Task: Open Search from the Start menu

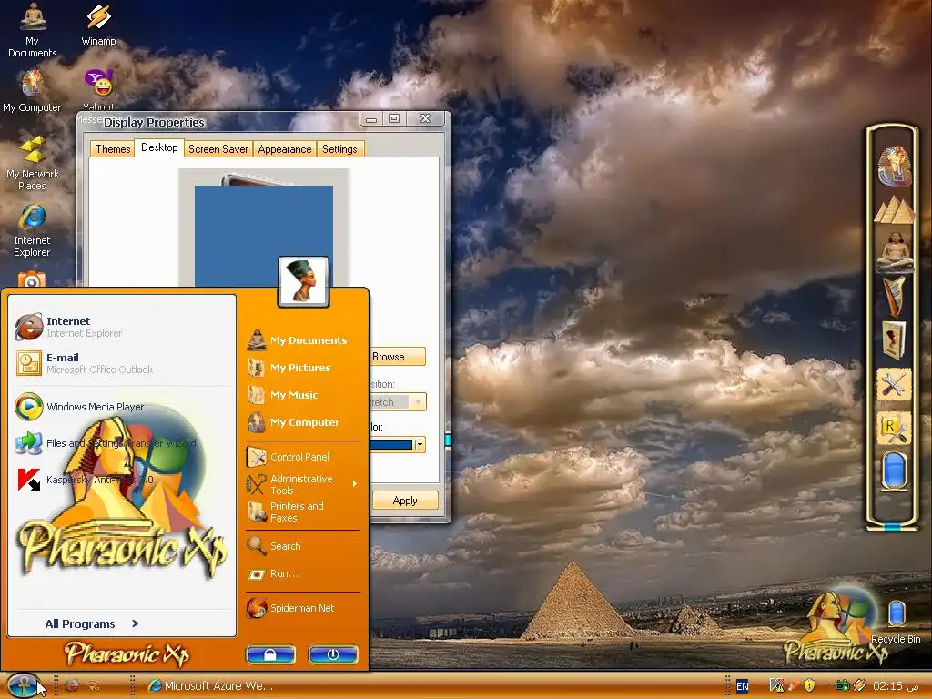Action: pyautogui.click(x=303, y=546)
